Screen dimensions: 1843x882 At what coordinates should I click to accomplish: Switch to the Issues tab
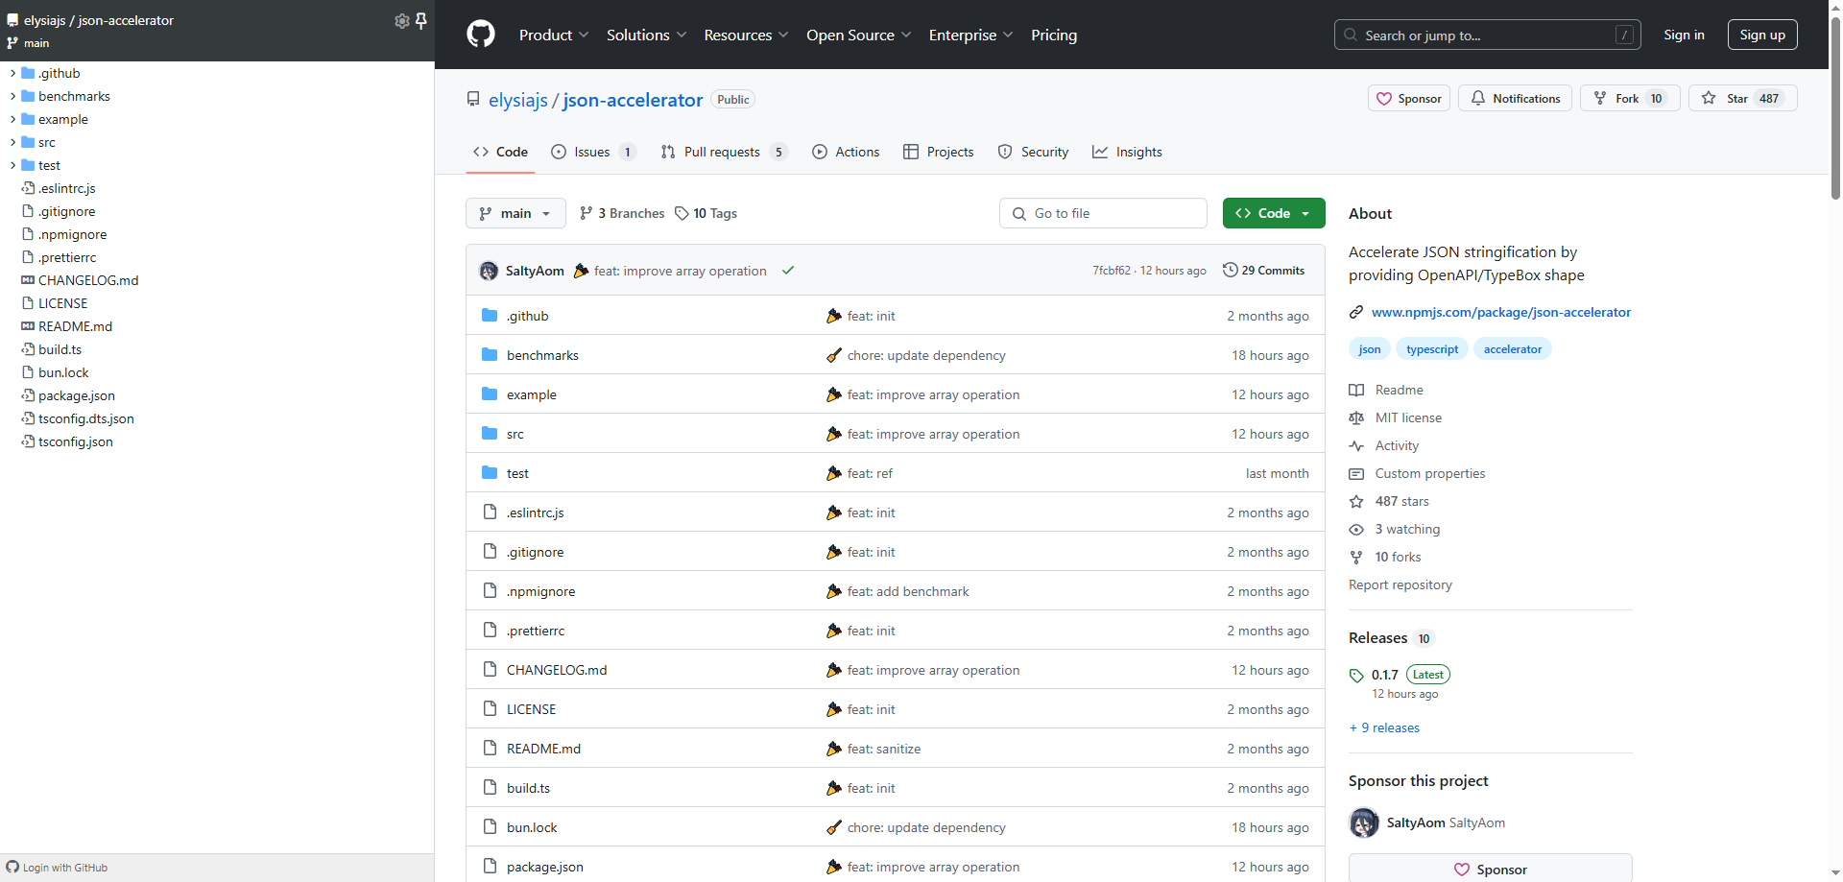coord(592,152)
